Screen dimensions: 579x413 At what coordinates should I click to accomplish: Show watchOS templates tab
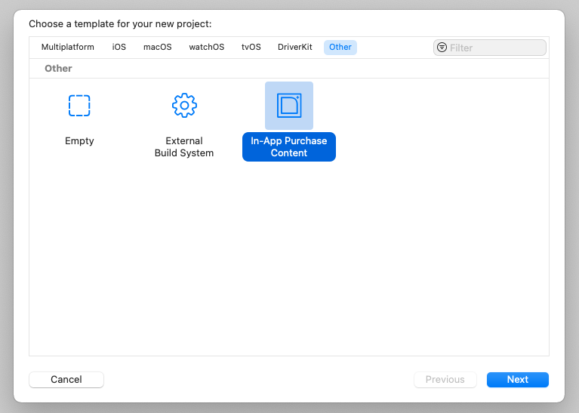tap(207, 47)
